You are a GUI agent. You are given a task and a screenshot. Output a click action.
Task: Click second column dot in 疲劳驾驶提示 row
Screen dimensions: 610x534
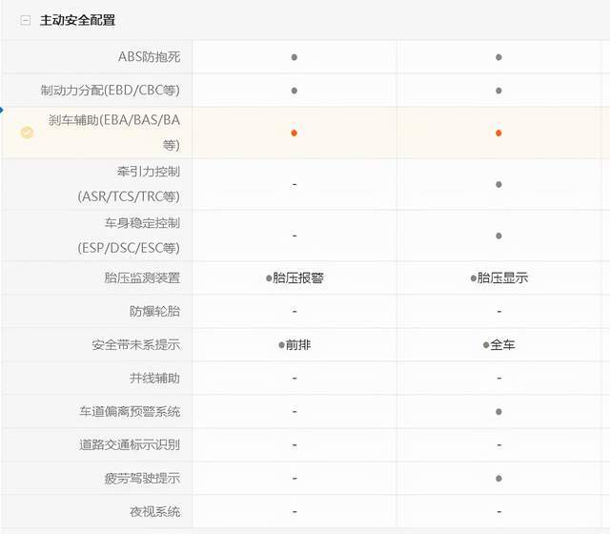[x=498, y=478]
